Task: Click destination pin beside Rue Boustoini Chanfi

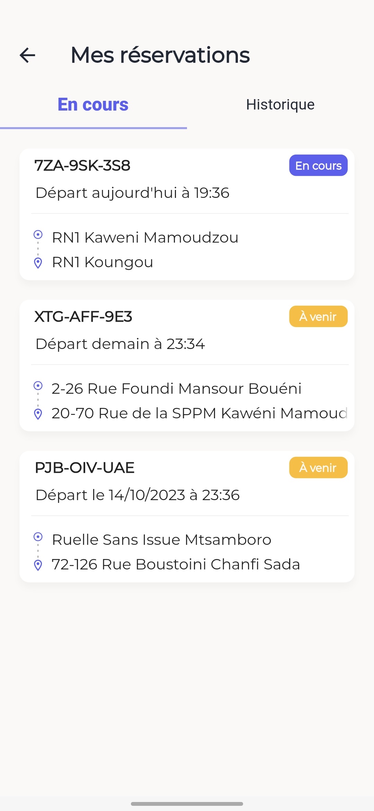Action: 38,565
